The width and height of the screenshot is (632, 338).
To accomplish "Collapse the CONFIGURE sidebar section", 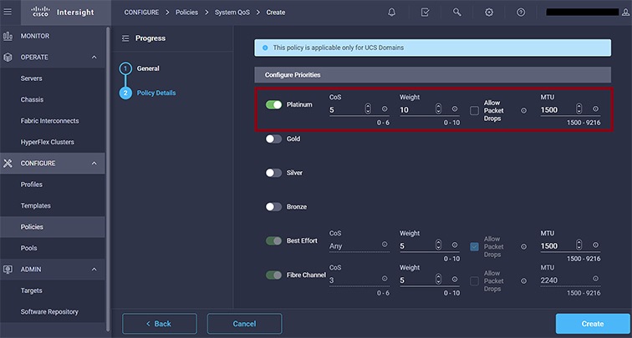I will tap(94, 163).
